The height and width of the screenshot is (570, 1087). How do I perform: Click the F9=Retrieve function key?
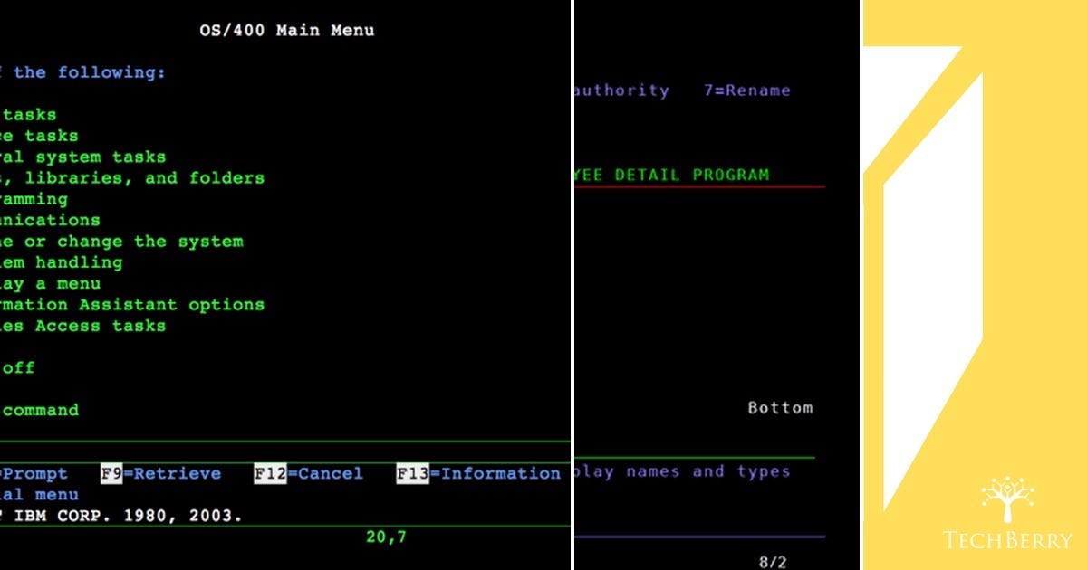160,473
